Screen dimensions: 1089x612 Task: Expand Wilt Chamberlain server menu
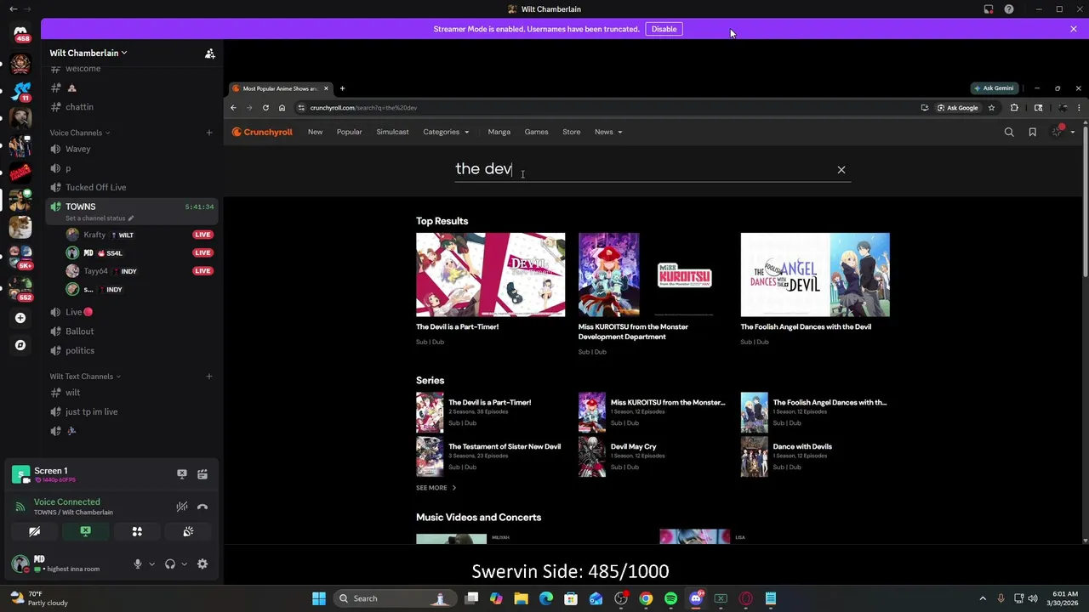pyautogui.click(x=88, y=53)
